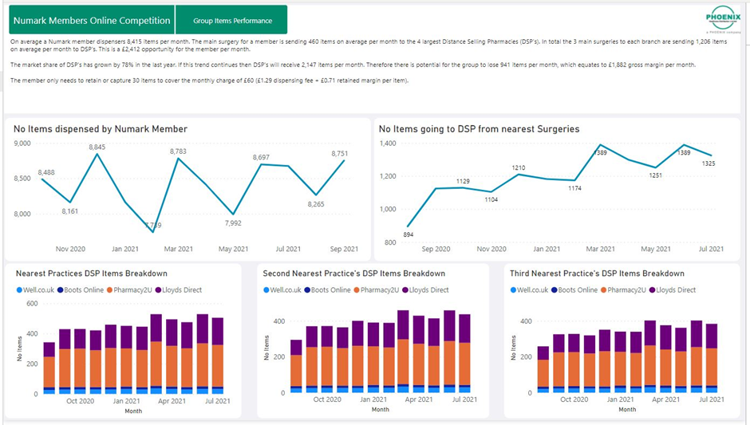The image size is (750, 425).
Task: Click the 'No Items dispensed by Numark Member' title
Action: point(101,129)
